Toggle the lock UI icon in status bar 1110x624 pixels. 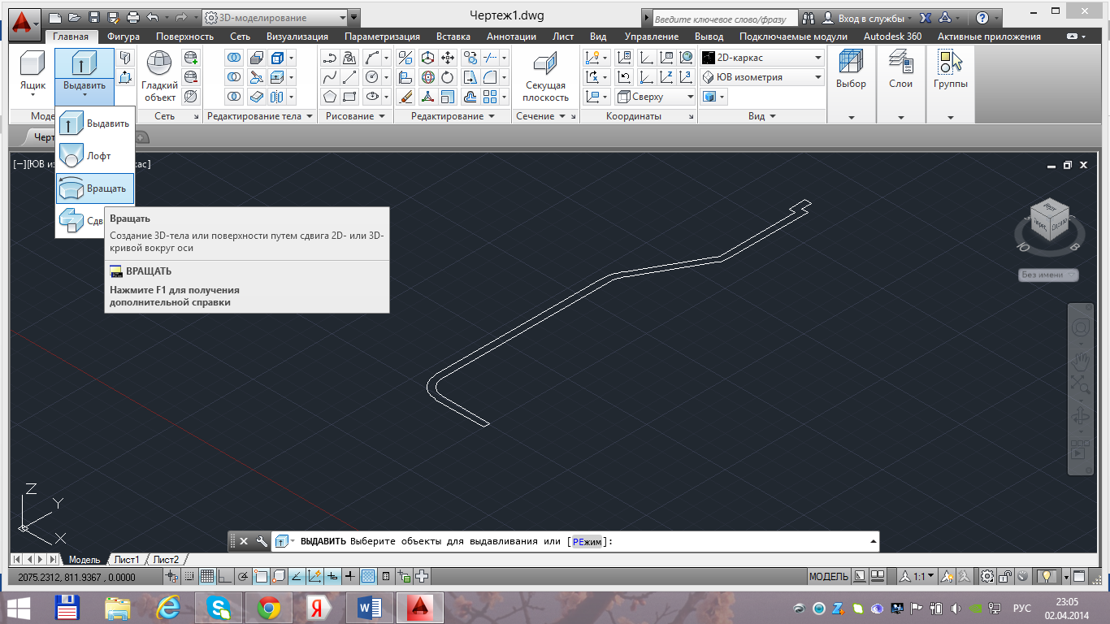1005,577
